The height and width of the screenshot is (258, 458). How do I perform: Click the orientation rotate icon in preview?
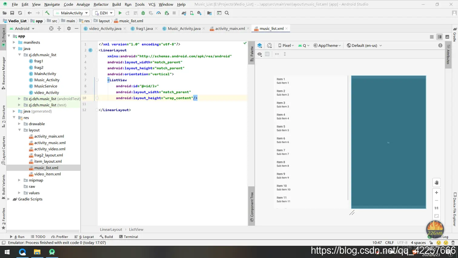tap(269, 45)
